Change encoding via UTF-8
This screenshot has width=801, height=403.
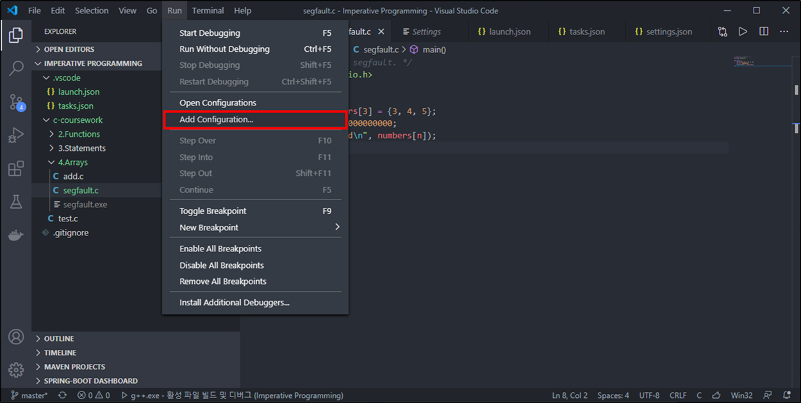coord(649,395)
